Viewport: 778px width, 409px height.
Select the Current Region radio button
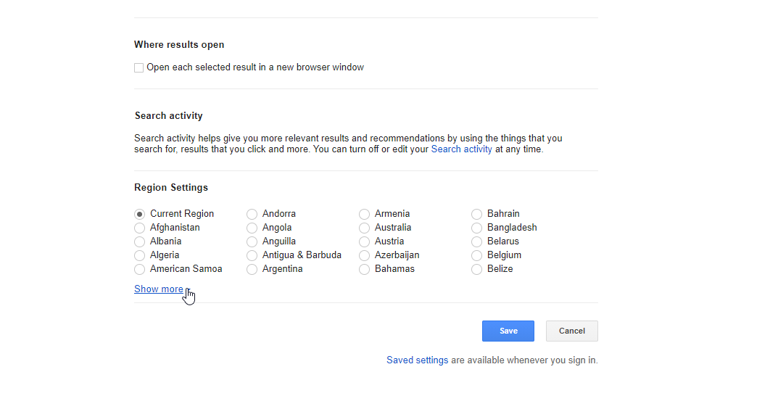(x=139, y=214)
